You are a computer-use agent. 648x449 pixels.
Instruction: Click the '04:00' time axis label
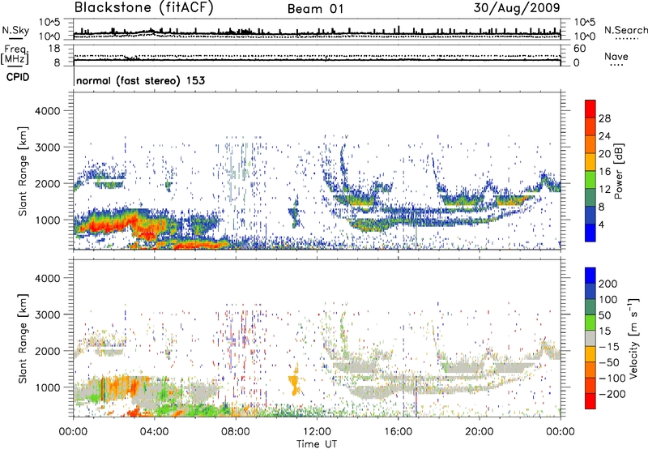pyautogui.click(x=155, y=431)
